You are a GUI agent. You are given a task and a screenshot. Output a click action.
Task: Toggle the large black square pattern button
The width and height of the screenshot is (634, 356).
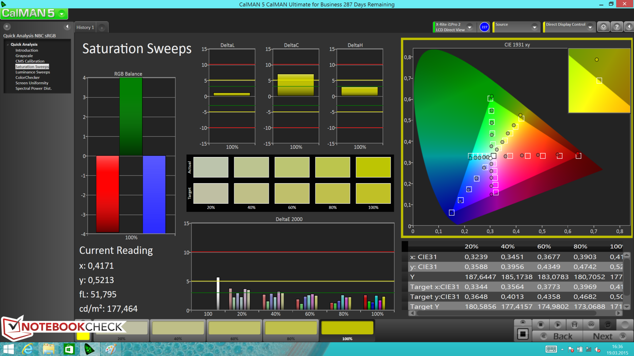523,334
